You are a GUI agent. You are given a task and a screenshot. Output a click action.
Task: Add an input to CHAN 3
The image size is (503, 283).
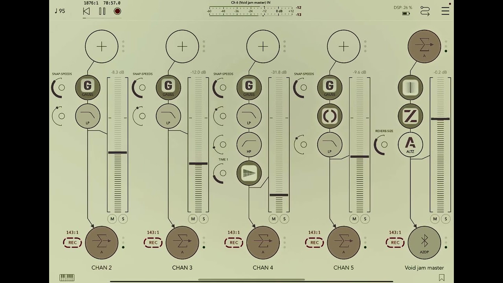182,47
